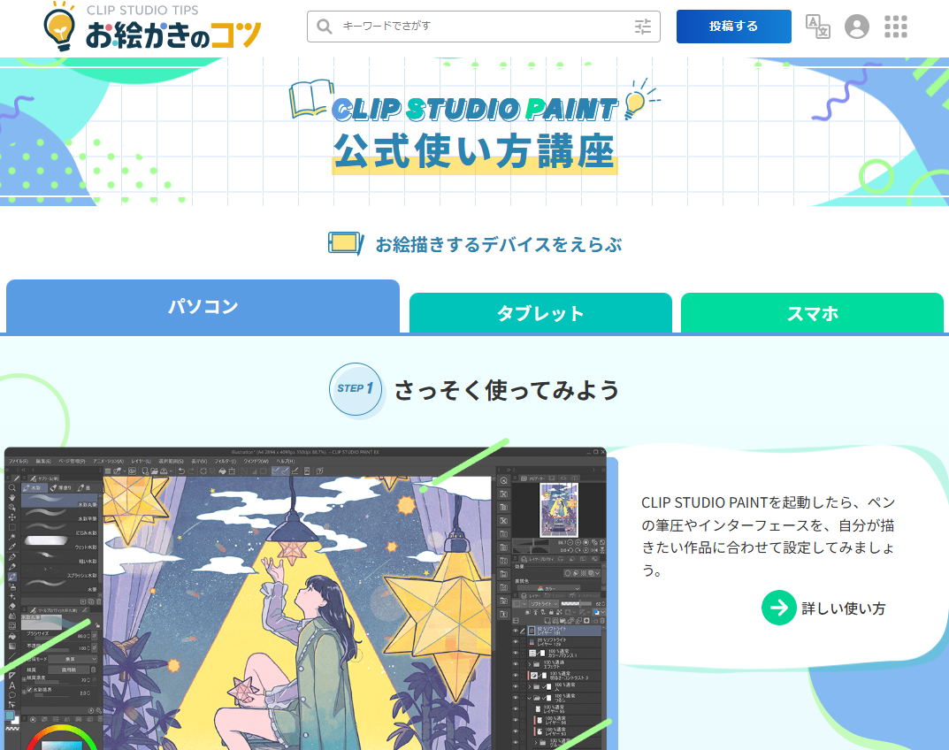Click the green arrow icon beside 詳しい使い方
Screen dimensions: 949x750
click(779, 607)
